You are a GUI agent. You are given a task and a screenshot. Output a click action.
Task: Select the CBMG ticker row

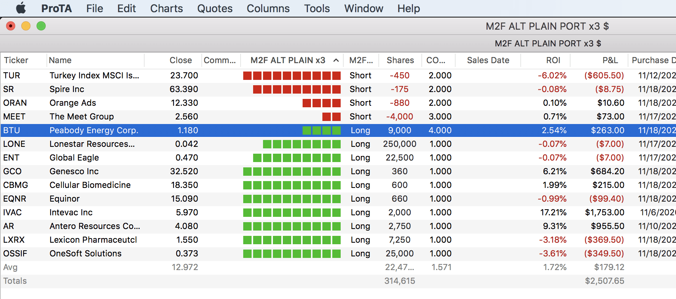coord(338,185)
